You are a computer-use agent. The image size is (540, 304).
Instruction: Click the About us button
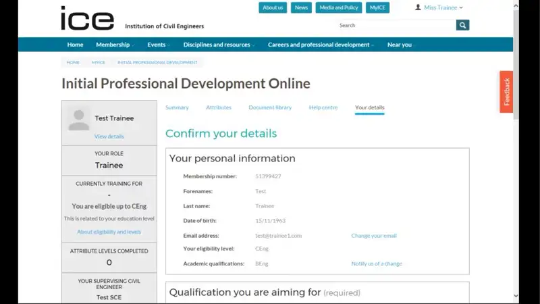point(273,7)
